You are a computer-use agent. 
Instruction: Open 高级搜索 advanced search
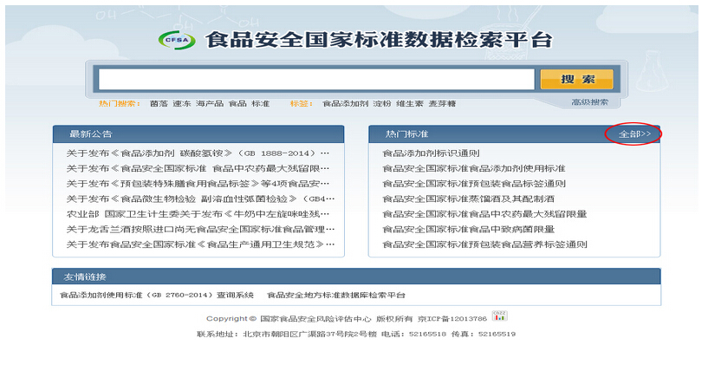[x=589, y=102]
